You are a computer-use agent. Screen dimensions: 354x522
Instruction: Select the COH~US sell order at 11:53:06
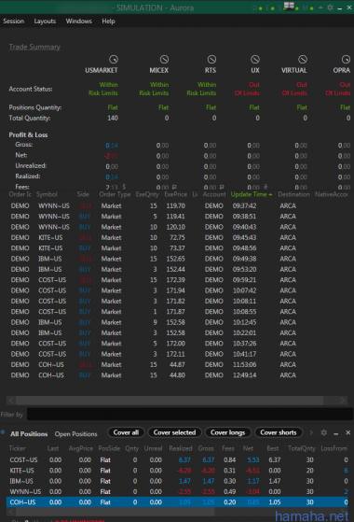pyautogui.click(x=177, y=364)
